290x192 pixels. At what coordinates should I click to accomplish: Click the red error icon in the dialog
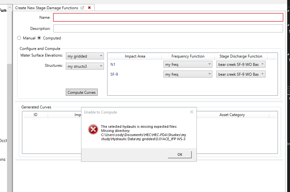point(93,129)
